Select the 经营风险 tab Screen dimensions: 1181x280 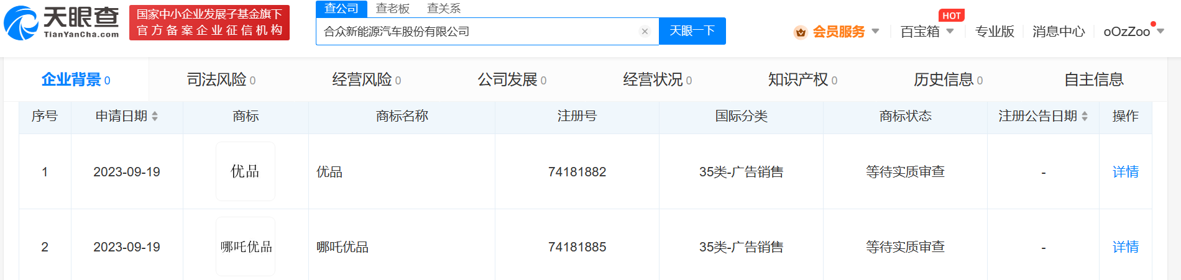click(367, 79)
